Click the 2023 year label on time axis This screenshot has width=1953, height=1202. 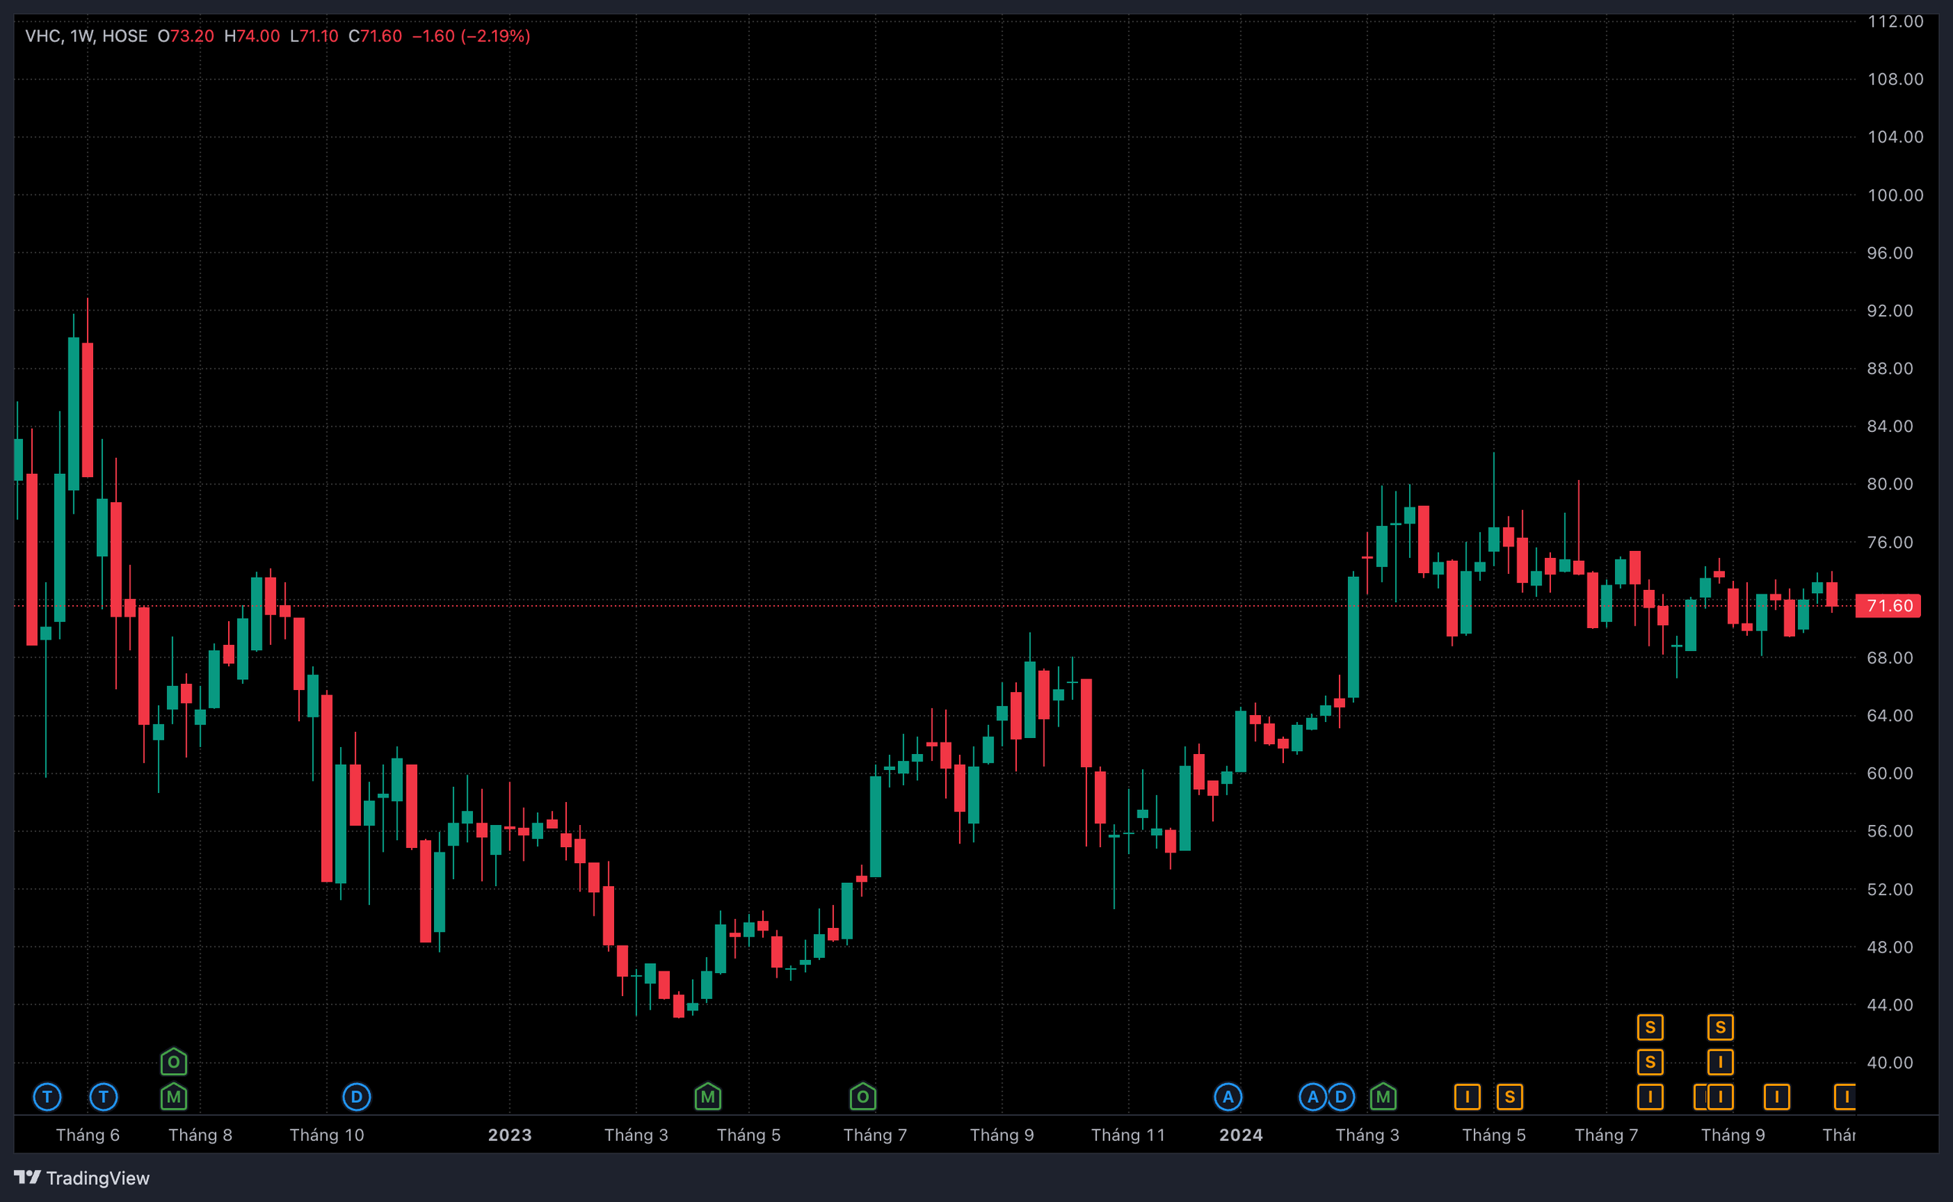pos(510,1134)
